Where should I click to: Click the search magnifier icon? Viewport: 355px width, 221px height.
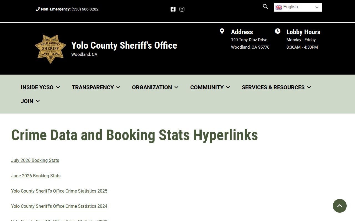click(265, 6)
